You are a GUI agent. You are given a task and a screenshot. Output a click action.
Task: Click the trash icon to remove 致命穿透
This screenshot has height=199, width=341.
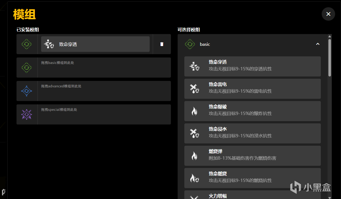162,44
